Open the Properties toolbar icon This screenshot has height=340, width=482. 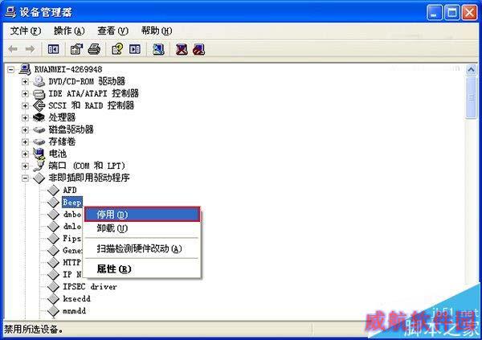[x=76, y=49]
